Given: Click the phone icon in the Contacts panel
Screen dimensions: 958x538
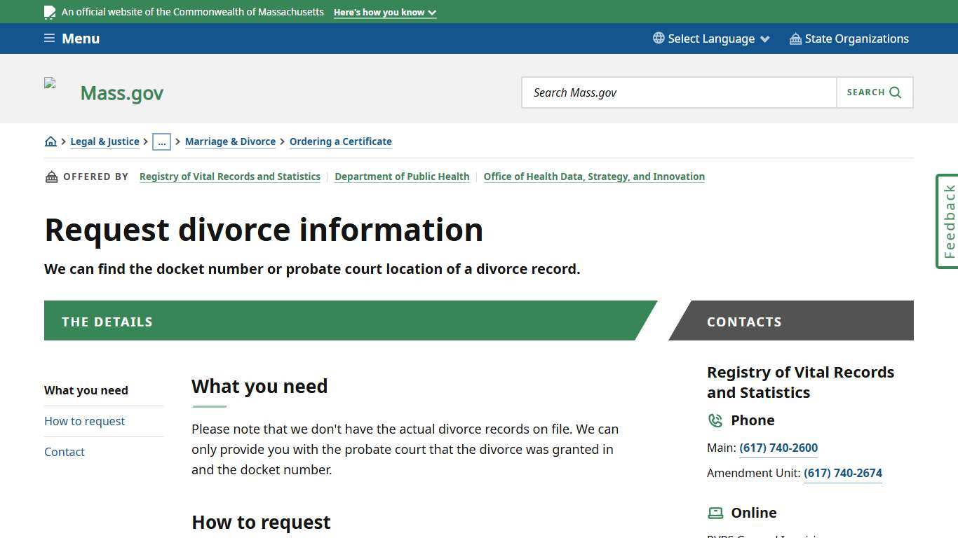Looking at the screenshot, I should tap(715, 420).
